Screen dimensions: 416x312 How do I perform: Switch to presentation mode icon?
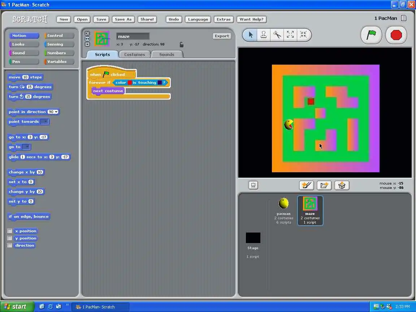[x=253, y=185]
